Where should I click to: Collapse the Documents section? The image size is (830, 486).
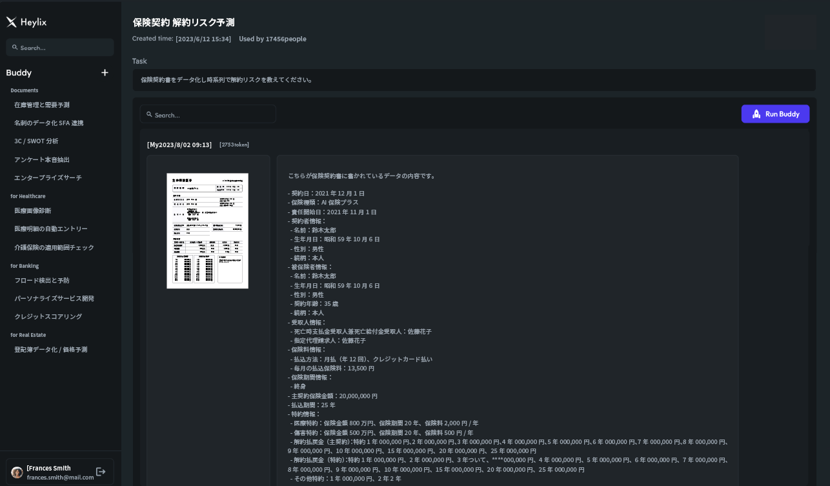[24, 90]
